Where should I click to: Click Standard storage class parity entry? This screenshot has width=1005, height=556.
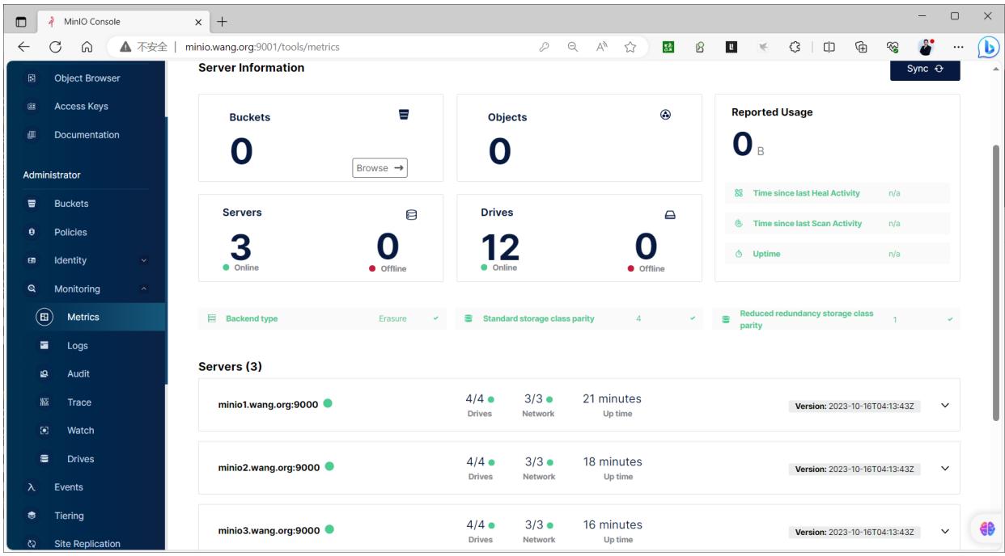point(579,318)
